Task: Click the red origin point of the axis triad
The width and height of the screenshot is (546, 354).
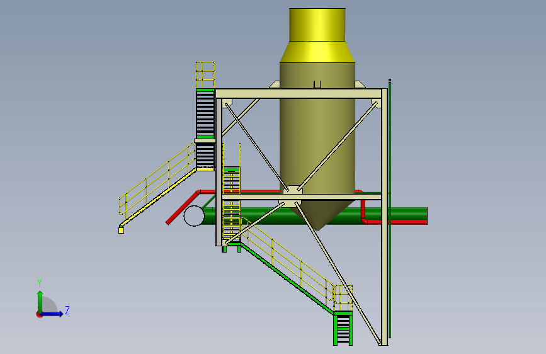Action: coord(39,314)
